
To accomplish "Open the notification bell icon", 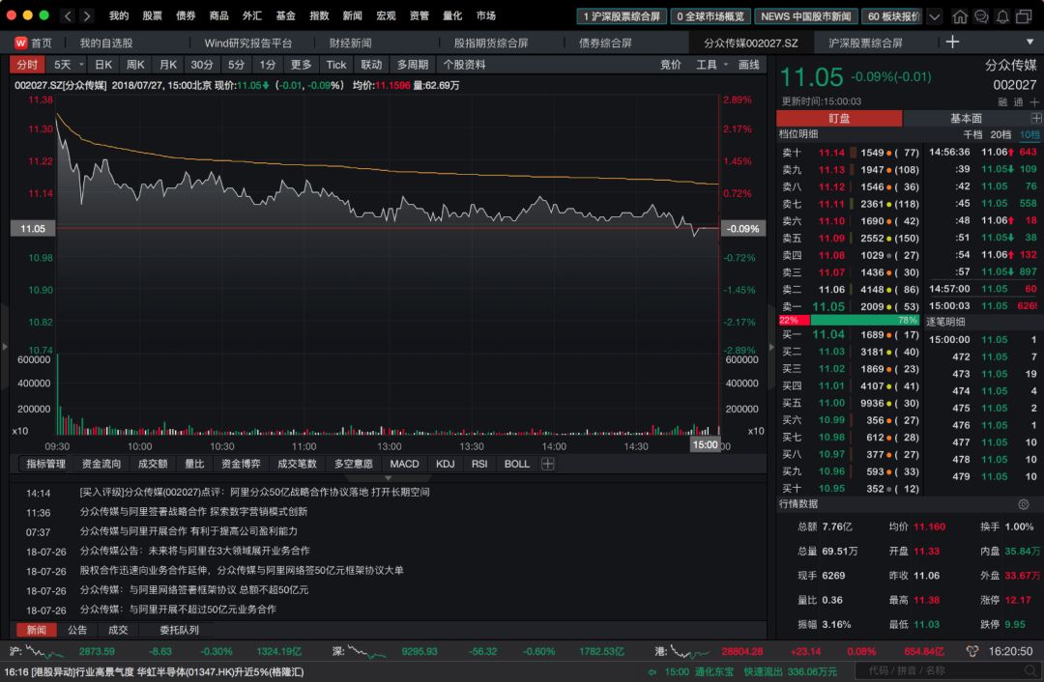I will pyautogui.click(x=1002, y=15).
